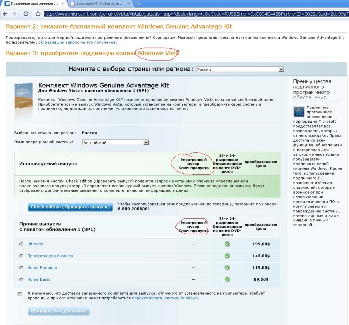
Task: Close the first Microsoft tab
Action: click(x=63, y=4)
